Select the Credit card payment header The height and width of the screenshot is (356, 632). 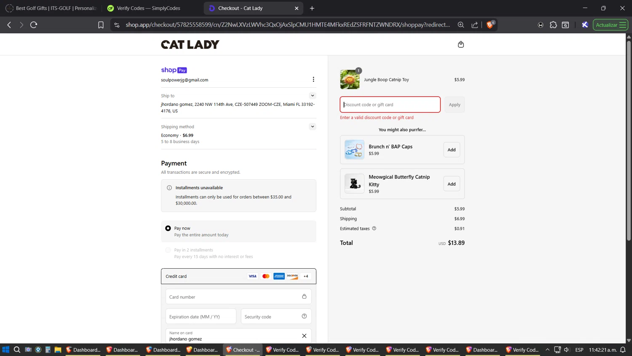click(x=238, y=276)
